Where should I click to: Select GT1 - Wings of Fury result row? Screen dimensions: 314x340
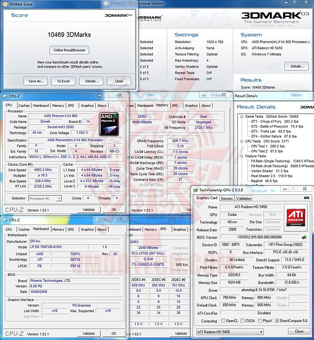pyautogui.click(x=274, y=122)
